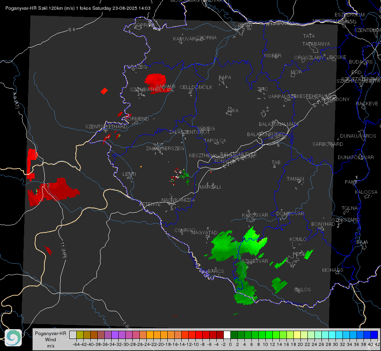
Task: Click the CSURGO town label
Action: point(185,230)
